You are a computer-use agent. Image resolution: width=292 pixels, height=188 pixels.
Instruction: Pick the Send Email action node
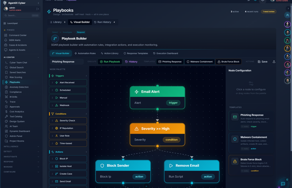68,181
